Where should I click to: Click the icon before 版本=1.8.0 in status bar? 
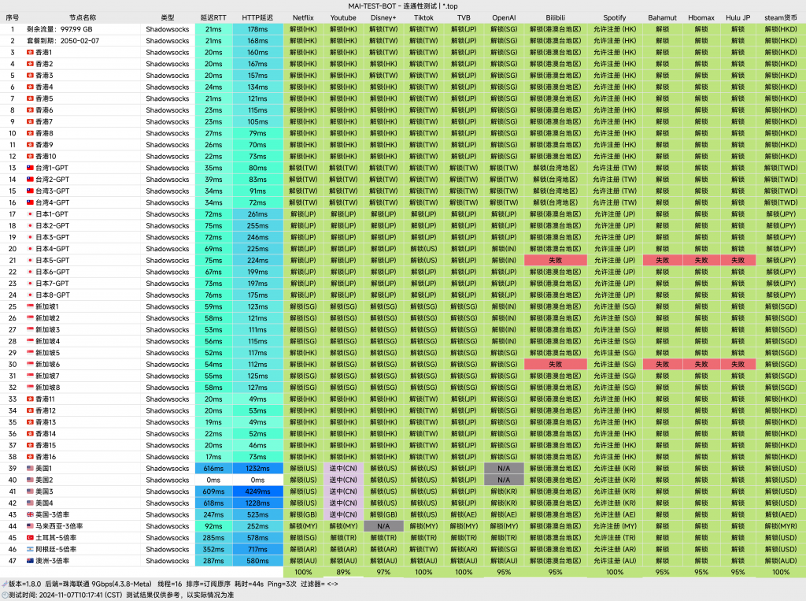(4, 584)
